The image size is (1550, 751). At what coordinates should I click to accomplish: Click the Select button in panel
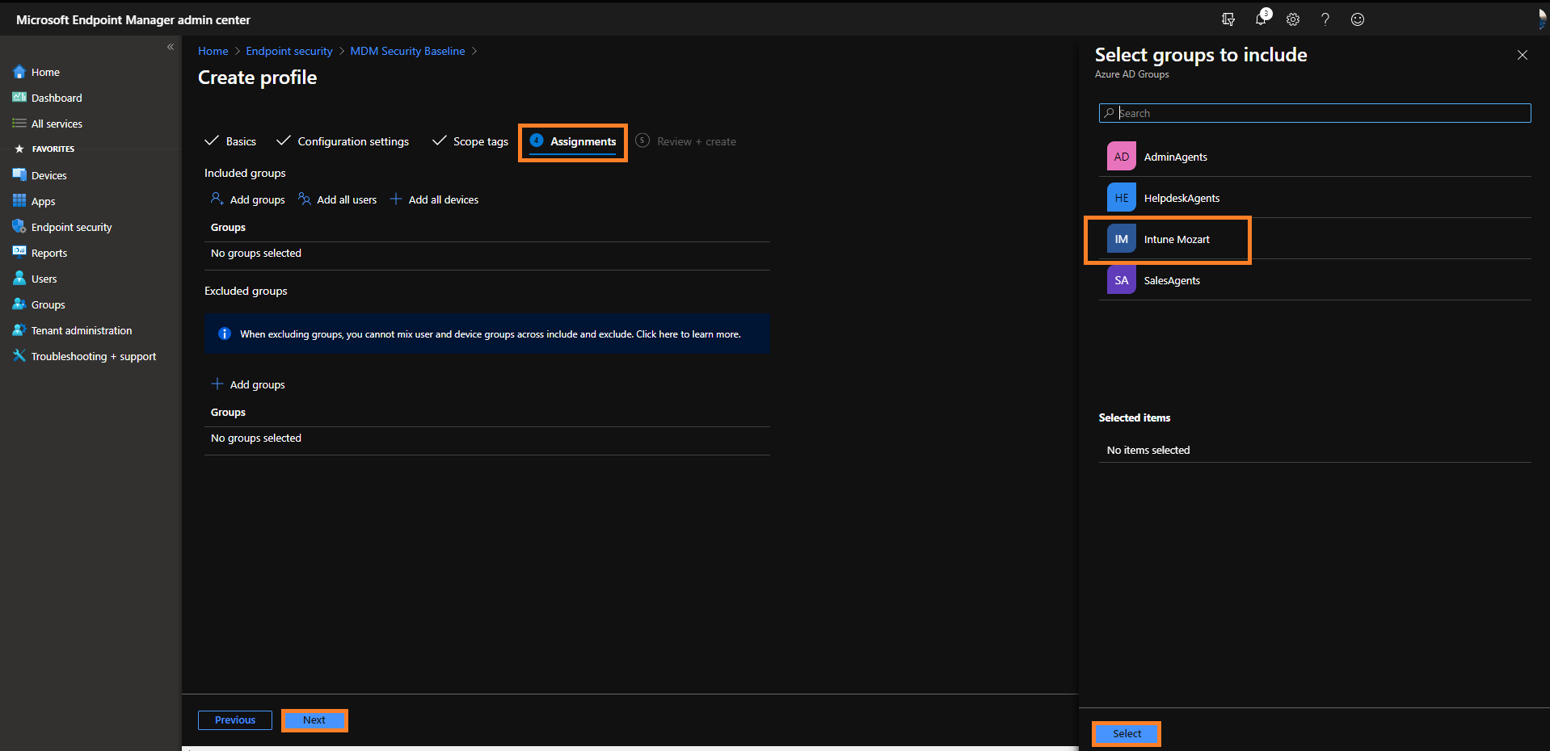point(1127,734)
